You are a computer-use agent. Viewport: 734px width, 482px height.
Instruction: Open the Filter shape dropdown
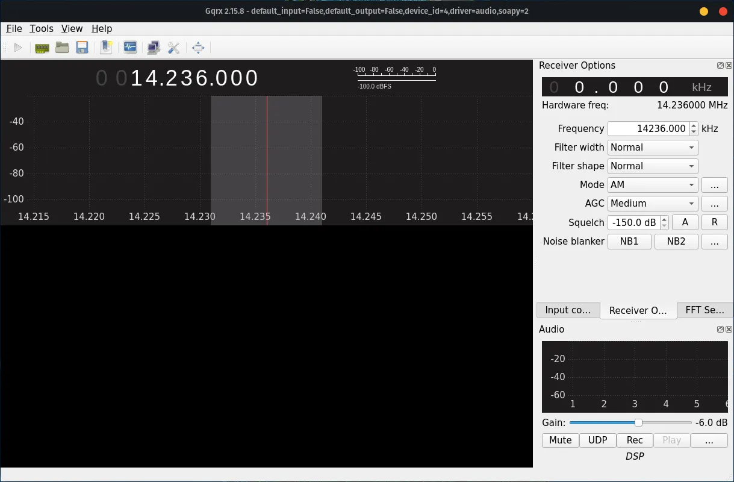(653, 166)
